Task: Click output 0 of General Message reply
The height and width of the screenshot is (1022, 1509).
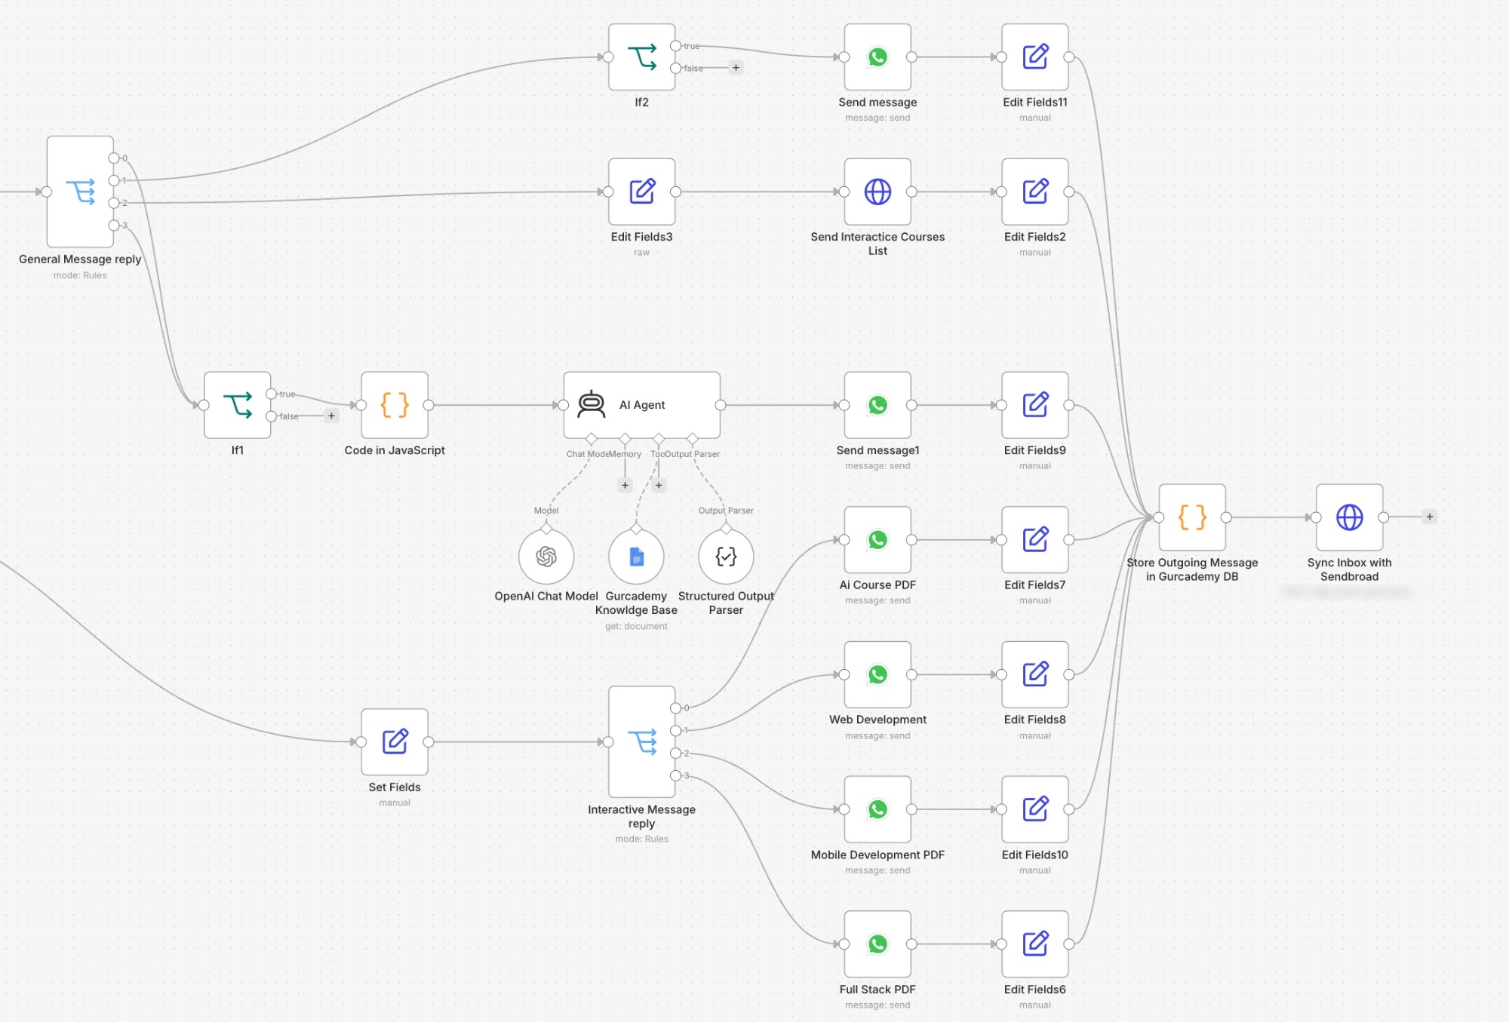Action: tap(114, 158)
